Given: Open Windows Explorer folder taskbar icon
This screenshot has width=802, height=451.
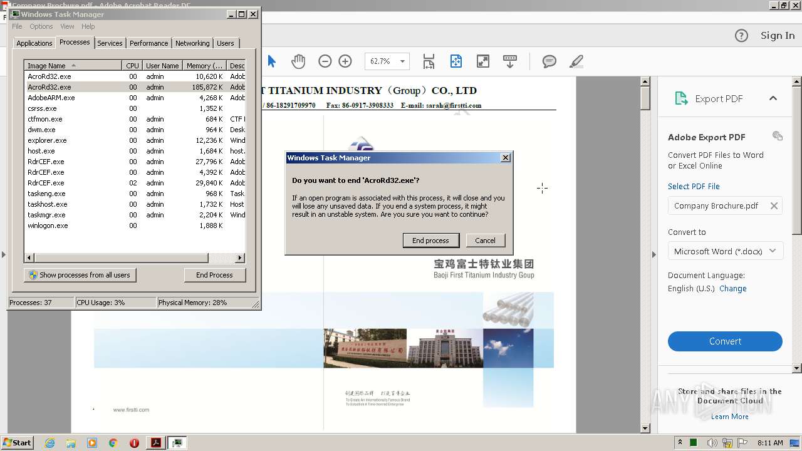Looking at the screenshot, I should pyautogui.click(x=71, y=443).
